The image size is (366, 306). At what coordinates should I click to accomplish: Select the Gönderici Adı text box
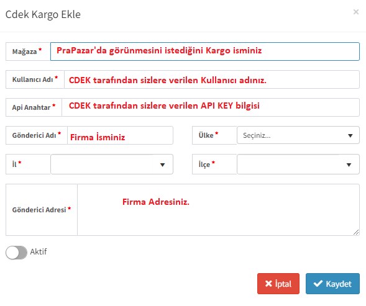pyautogui.click(x=120, y=135)
